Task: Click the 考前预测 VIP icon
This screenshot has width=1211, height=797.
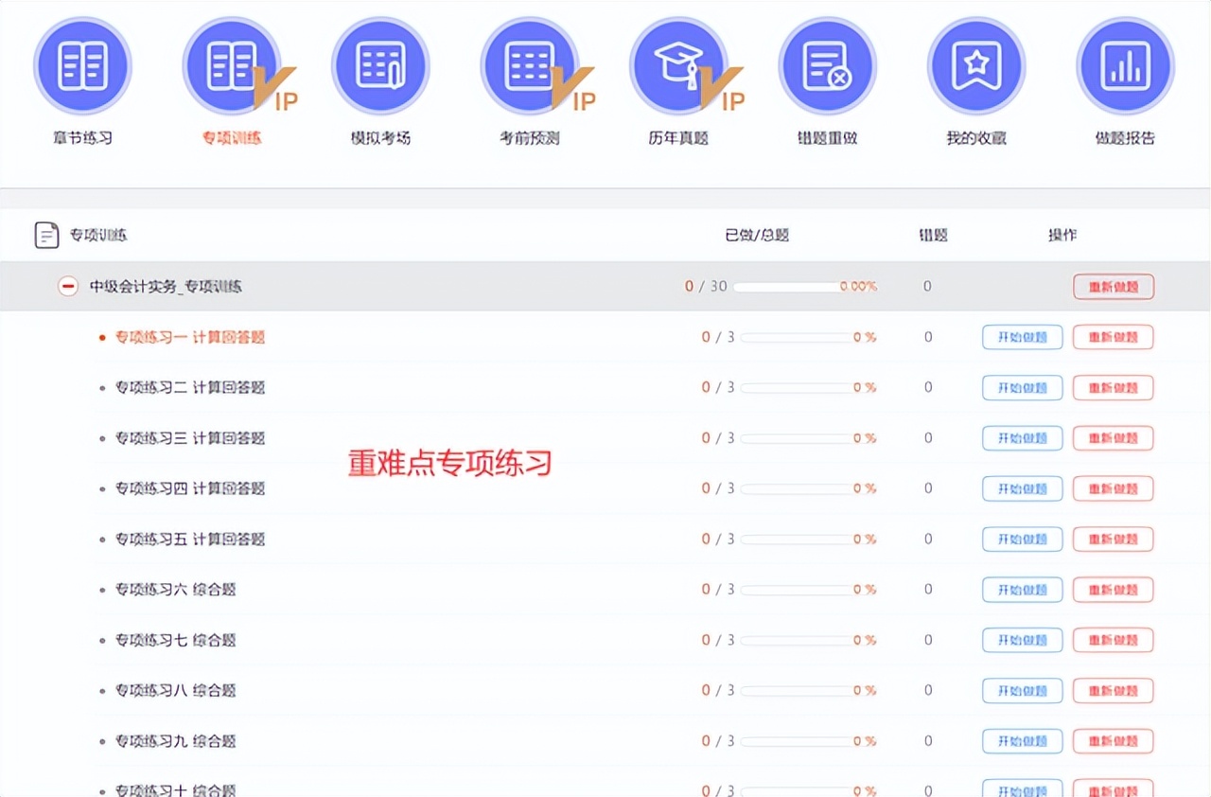Action: 530,64
